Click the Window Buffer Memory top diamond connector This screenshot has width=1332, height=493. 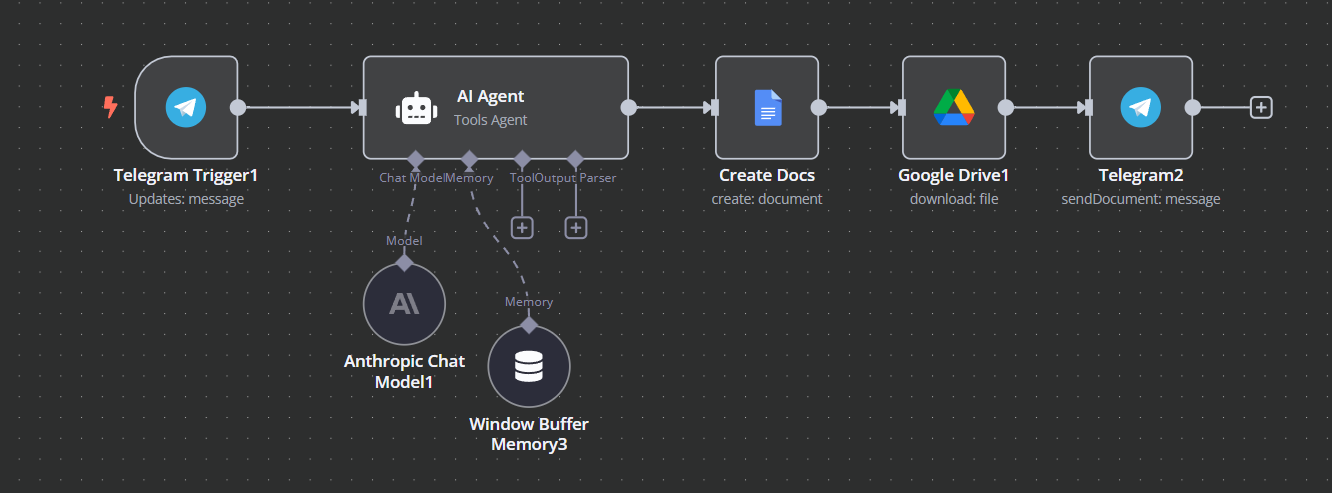[529, 325]
